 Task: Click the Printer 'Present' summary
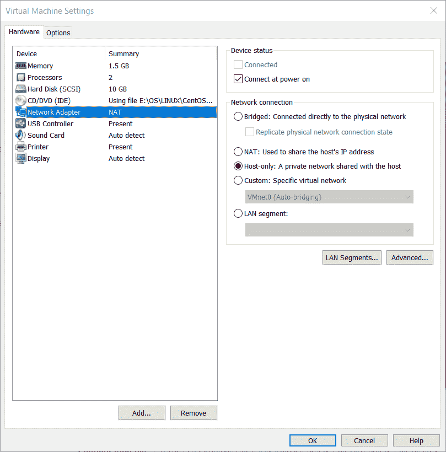pos(120,147)
